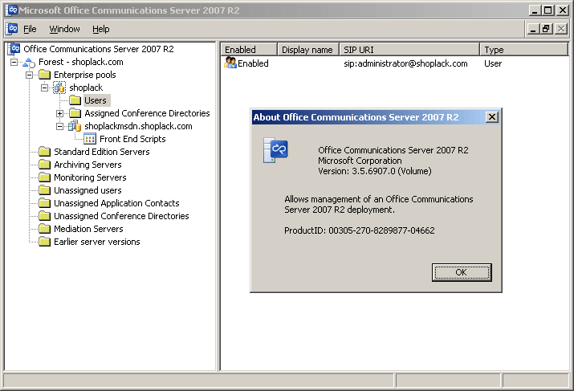The height and width of the screenshot is (391, 574).
Task: Click OK in the About dialog
Action: point(462,272)
